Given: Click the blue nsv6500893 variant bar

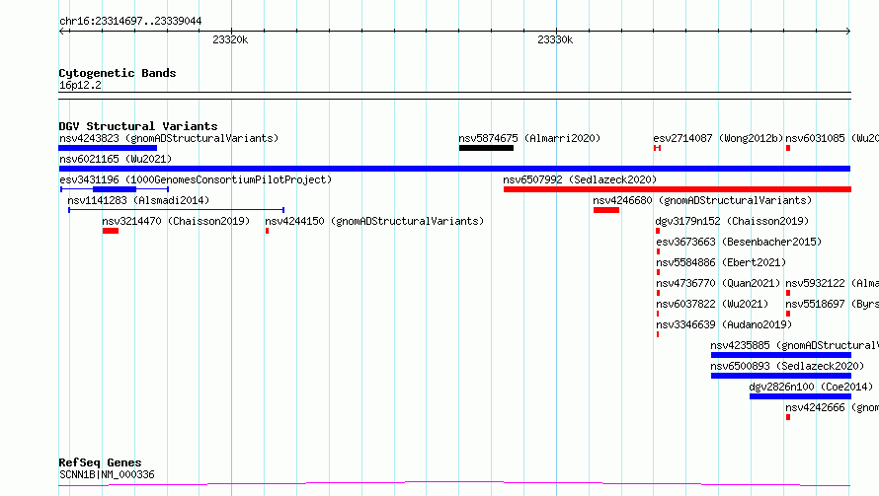Looking at the screenshot, I should [x=781, y=376].
